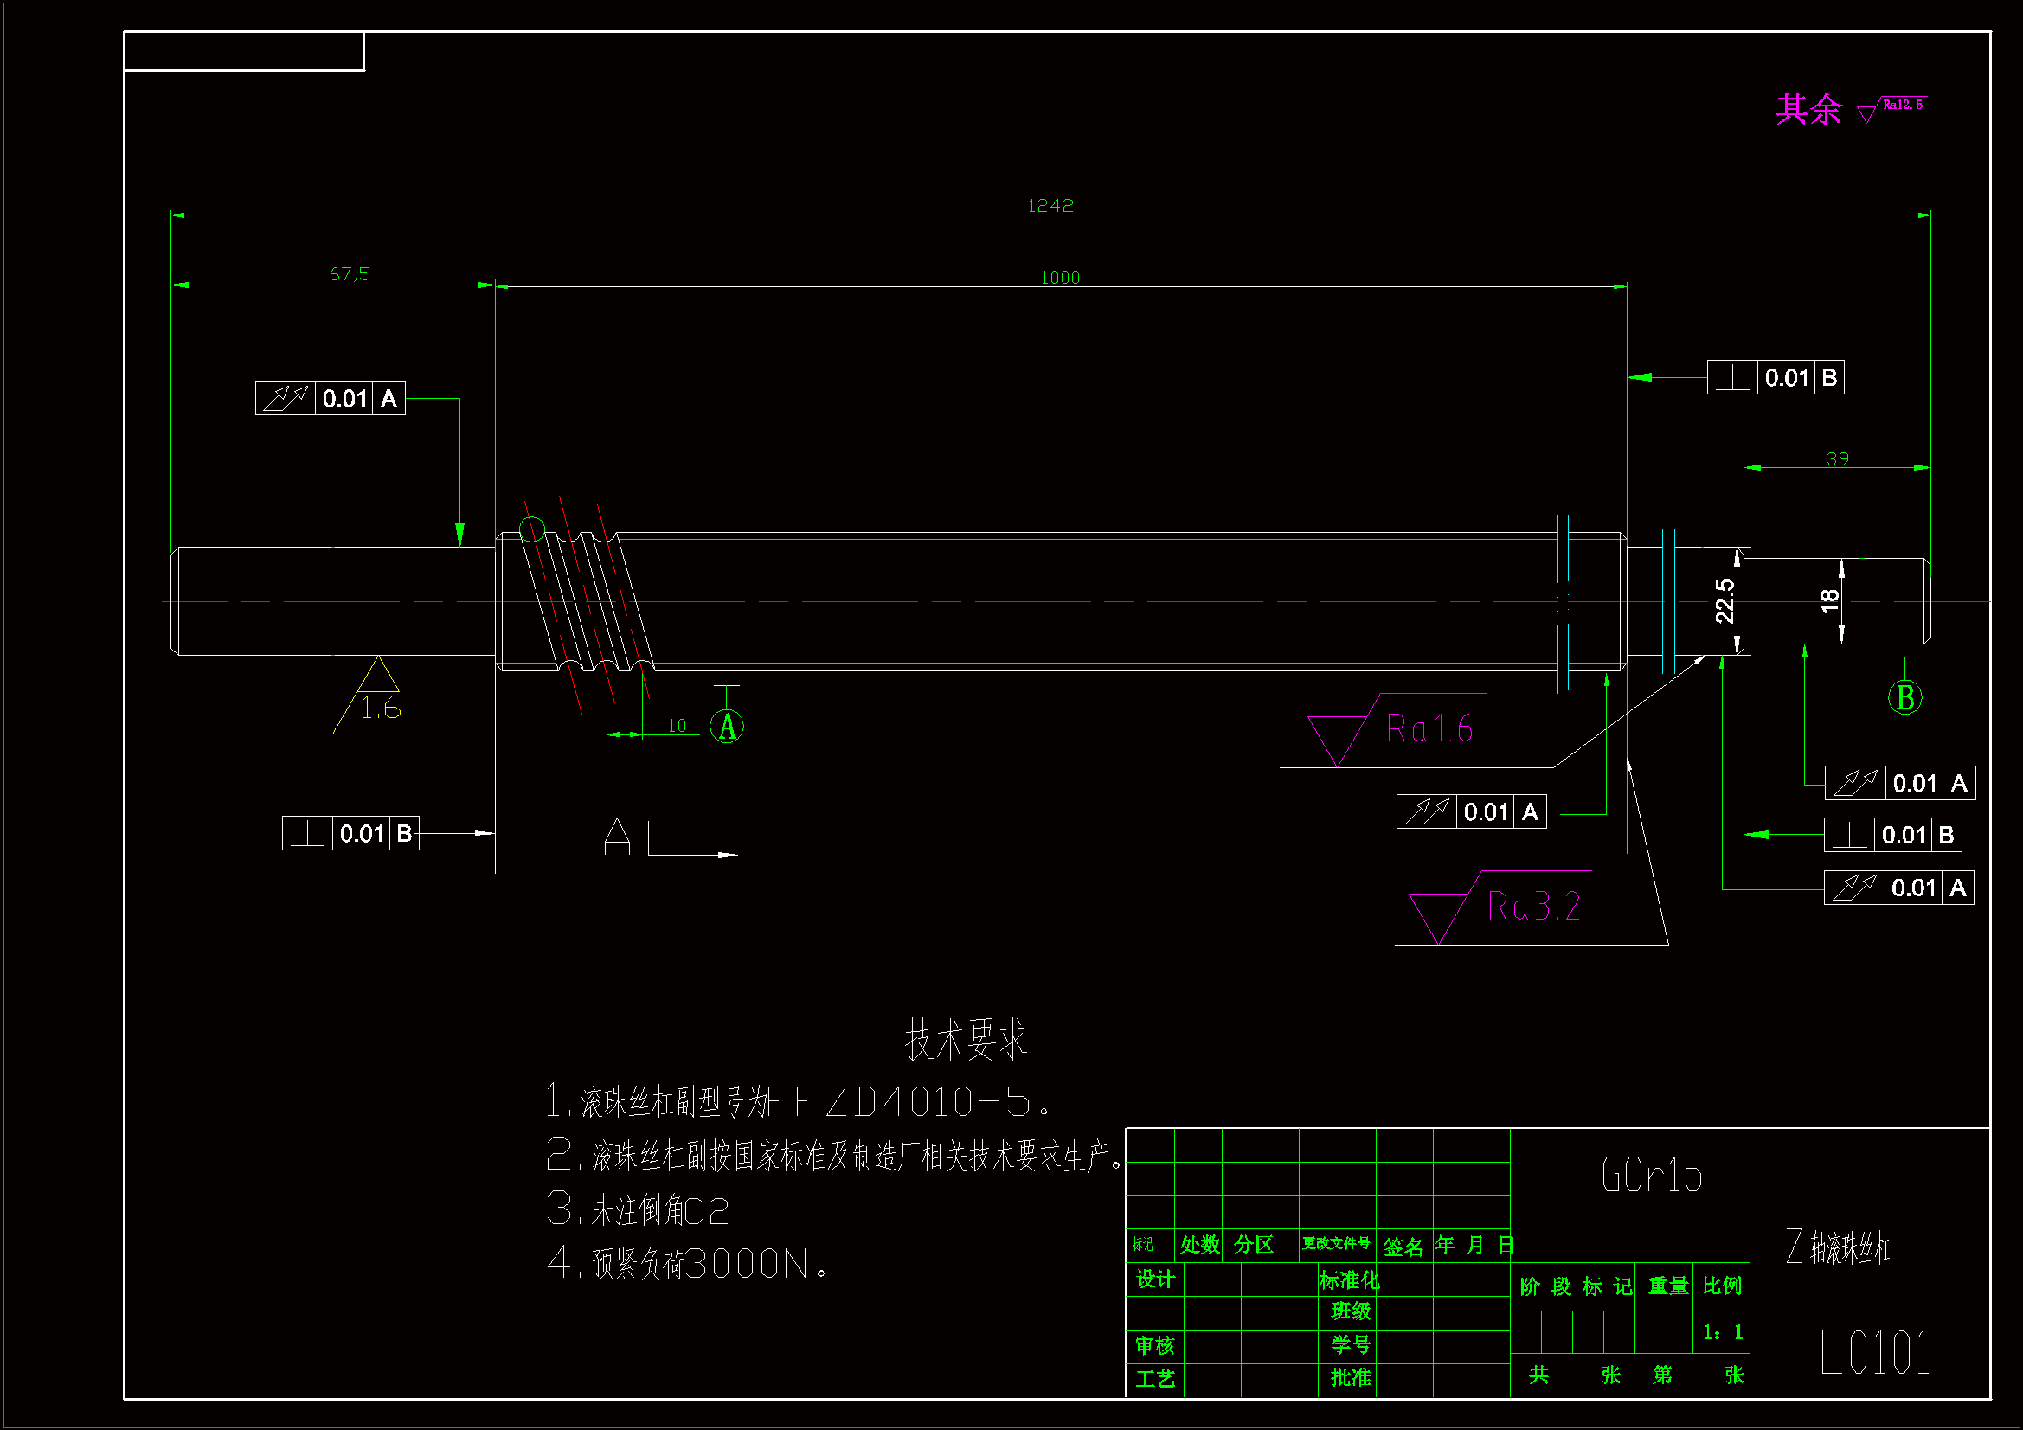Pick the 39 dimension text
Image resolution: width=2023 pixels, height=1430 pixels.
[x=1837, y=459]
